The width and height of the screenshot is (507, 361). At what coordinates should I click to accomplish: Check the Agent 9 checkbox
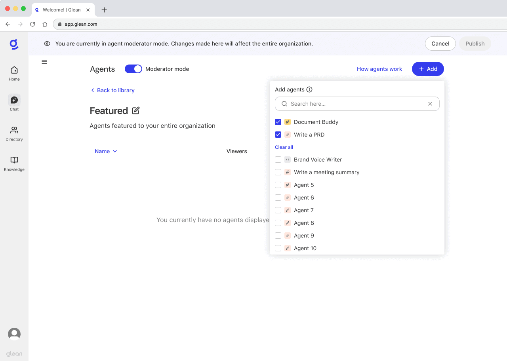click(278, 236)
